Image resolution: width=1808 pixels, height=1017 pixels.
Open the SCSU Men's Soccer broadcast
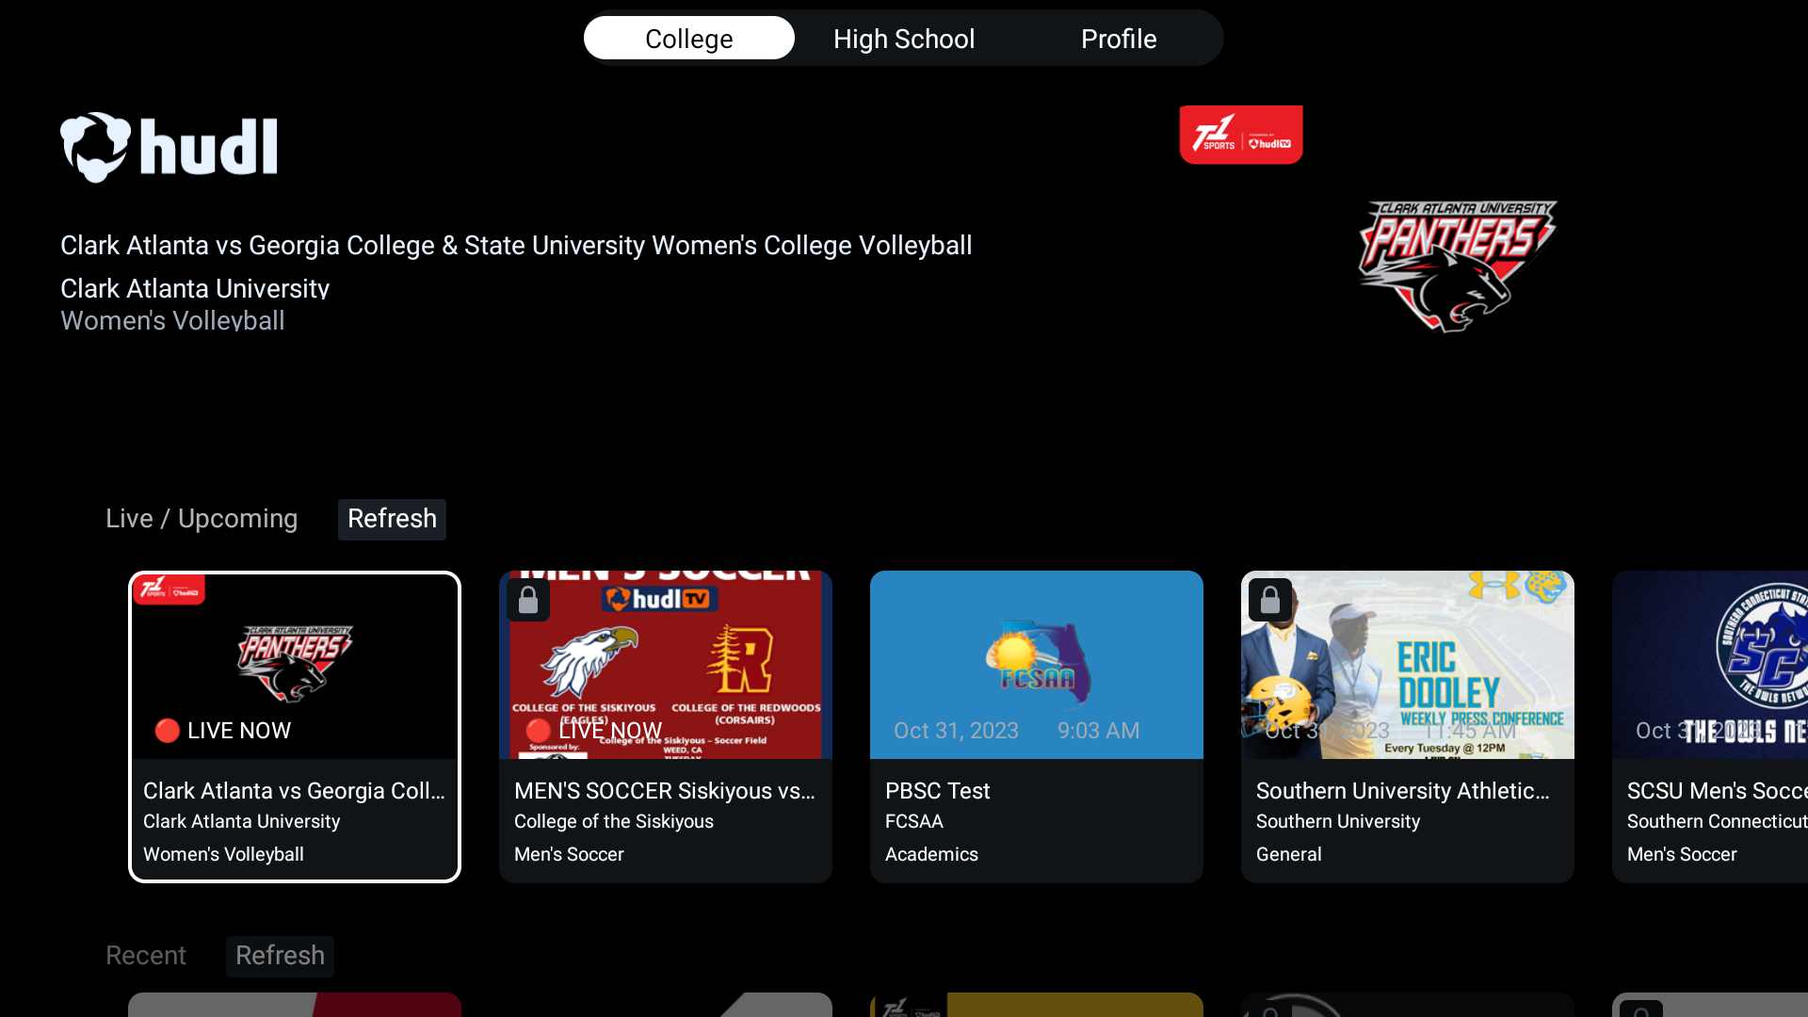point(1742,726)
